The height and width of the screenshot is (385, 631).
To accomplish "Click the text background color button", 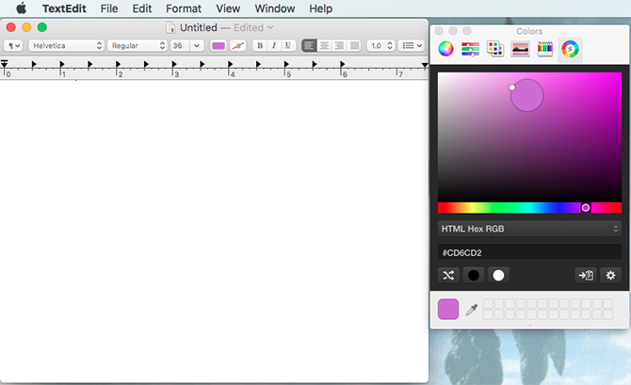I will 238,45.
